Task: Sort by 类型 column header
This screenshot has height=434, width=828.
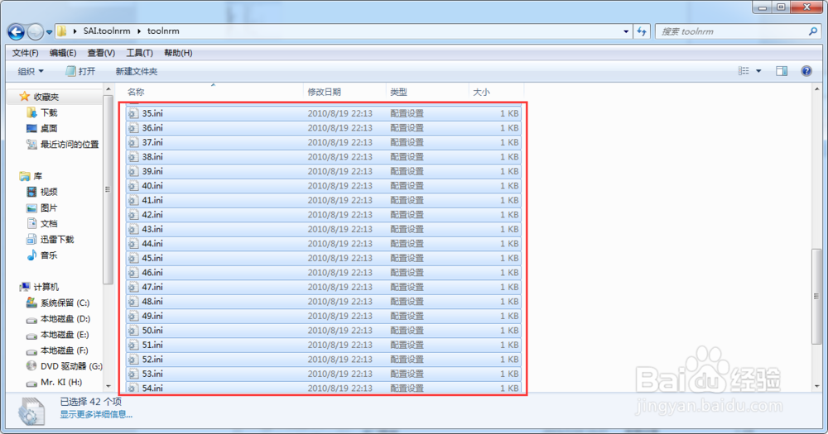Action: click(399, 92)
